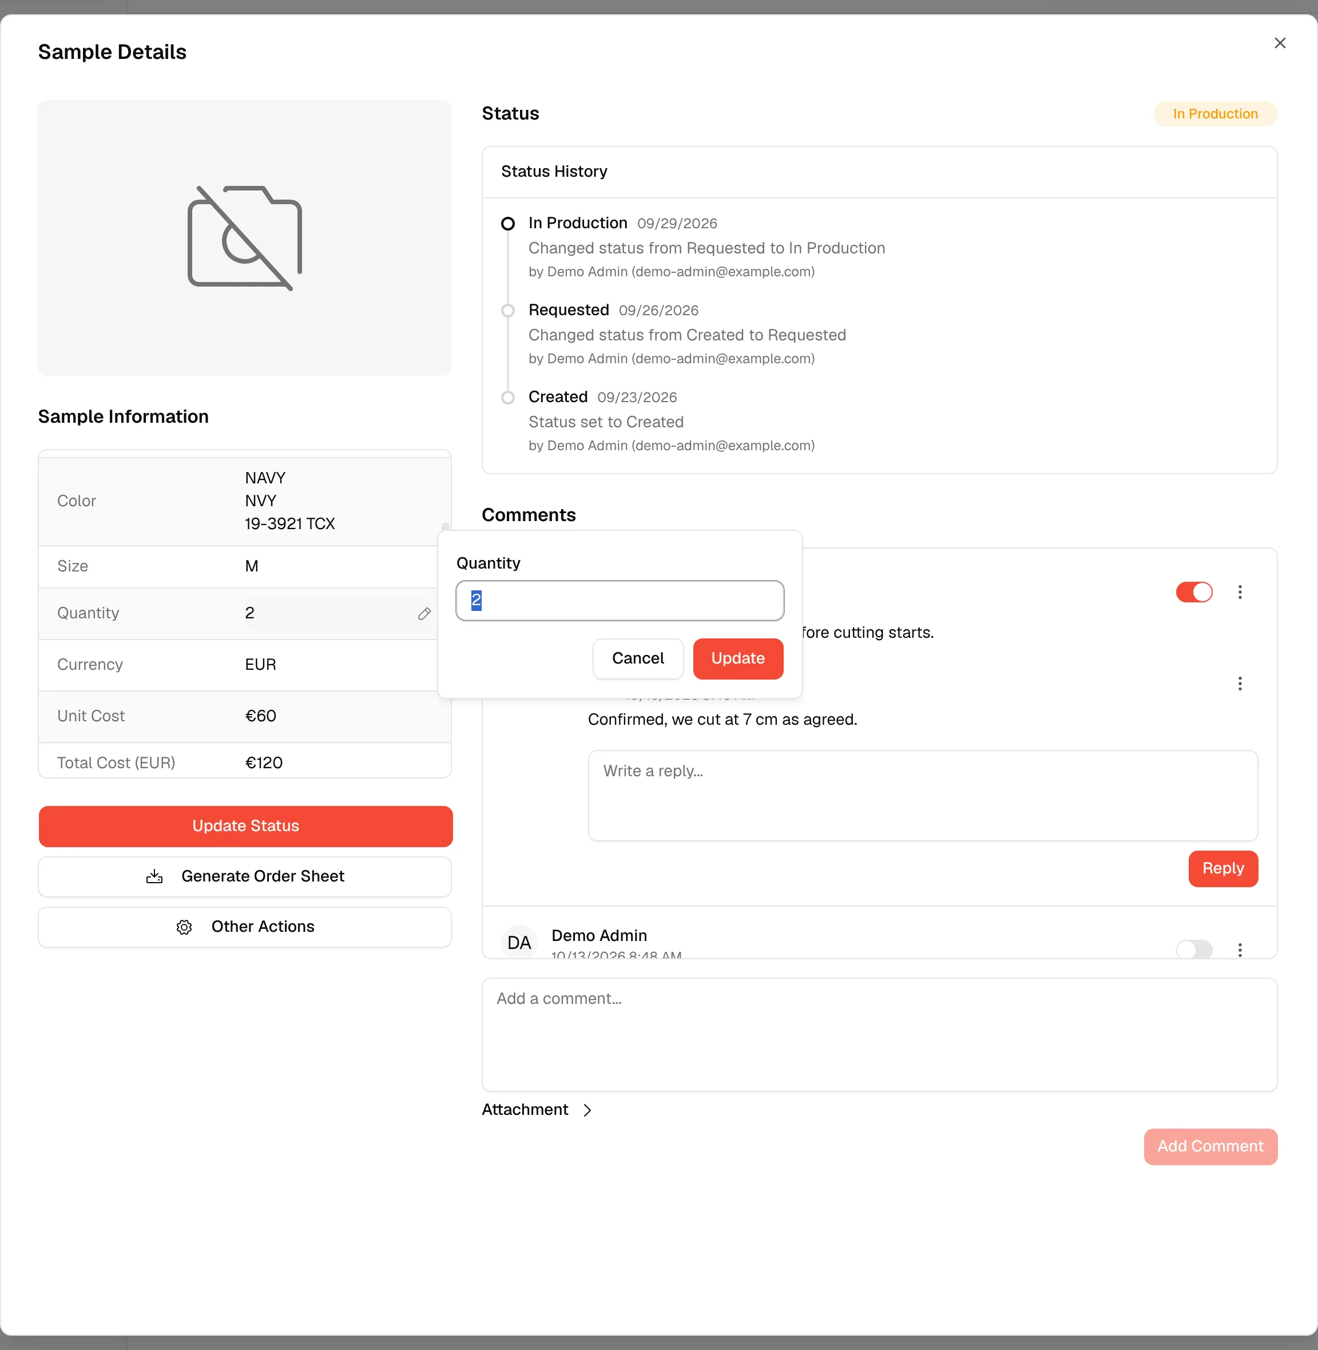The width and height of the screenshot is (1318, 1350).
Task: Open three-dot menu beside red toggle
Action: pos(1239,592)
